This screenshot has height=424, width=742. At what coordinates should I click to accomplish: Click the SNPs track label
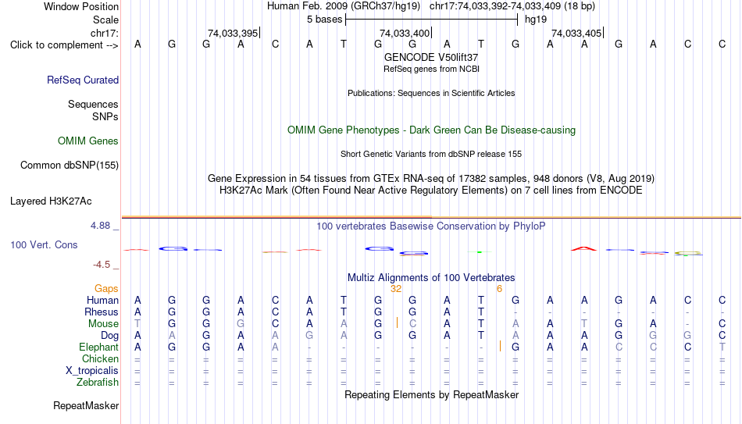(105, 116)
